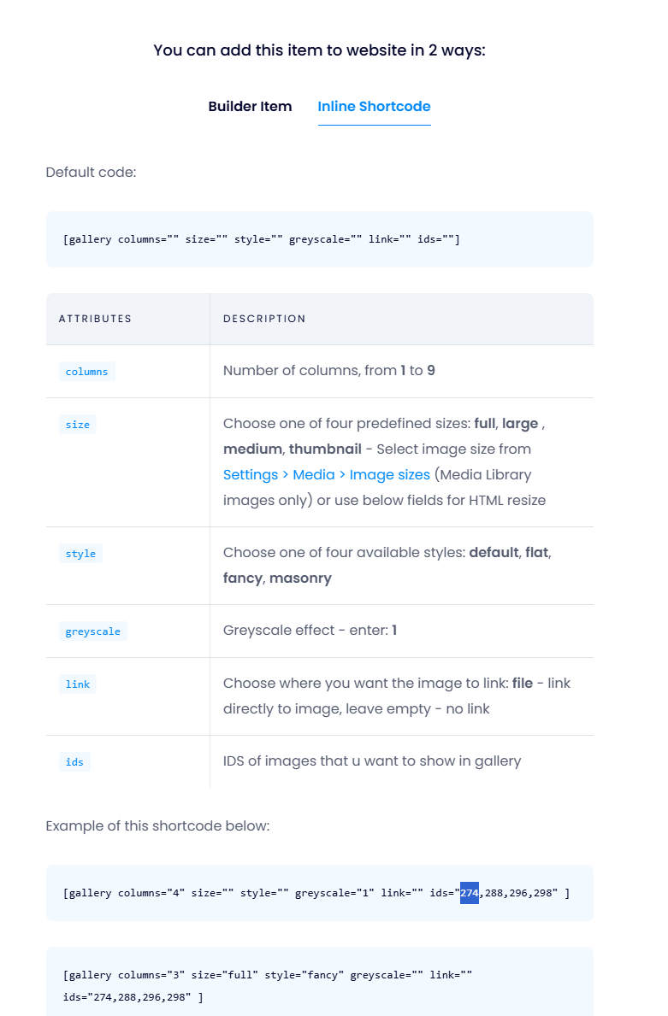This screenshot has height=1016, width=668.
Task: Click the ids attribute tag
Action: (74, 761)
